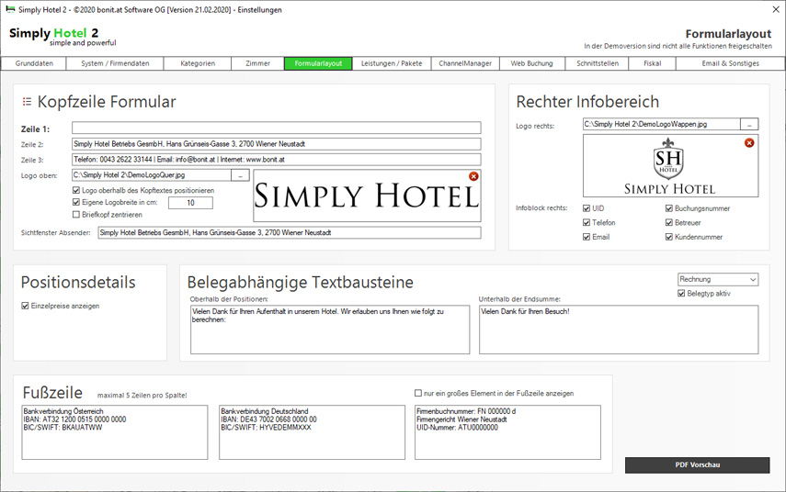Browse for the Logo rechts file
786x492 pixels.
750,124
